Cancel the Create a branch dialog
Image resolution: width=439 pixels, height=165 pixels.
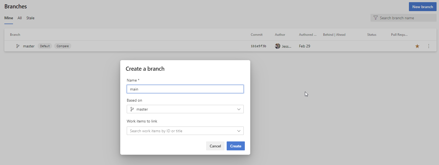click(x=215, y=146)
